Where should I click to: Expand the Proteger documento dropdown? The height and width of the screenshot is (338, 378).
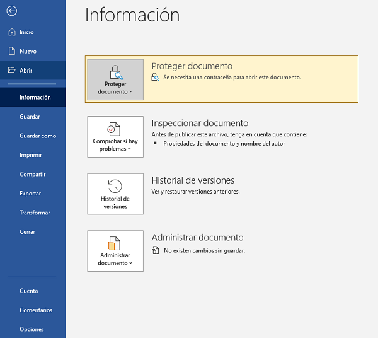click(115, 88)
